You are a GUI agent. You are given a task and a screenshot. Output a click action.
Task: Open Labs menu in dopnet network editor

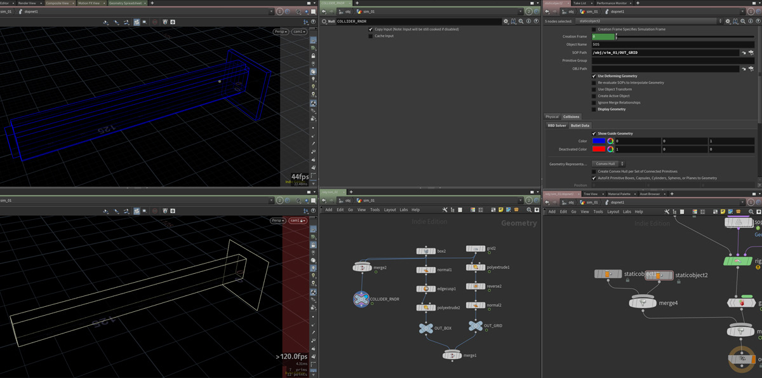(x=627, y=212)
